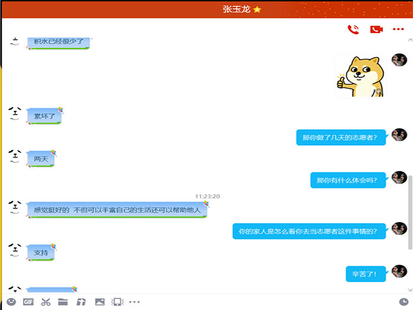The image size is (413, 310).
Task: Click the message 支持
Action: coord(41,253)
